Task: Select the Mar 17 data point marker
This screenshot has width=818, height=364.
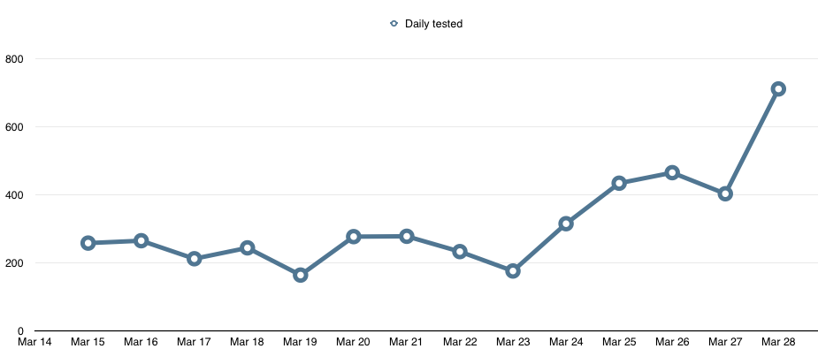Action: (195, 259)
